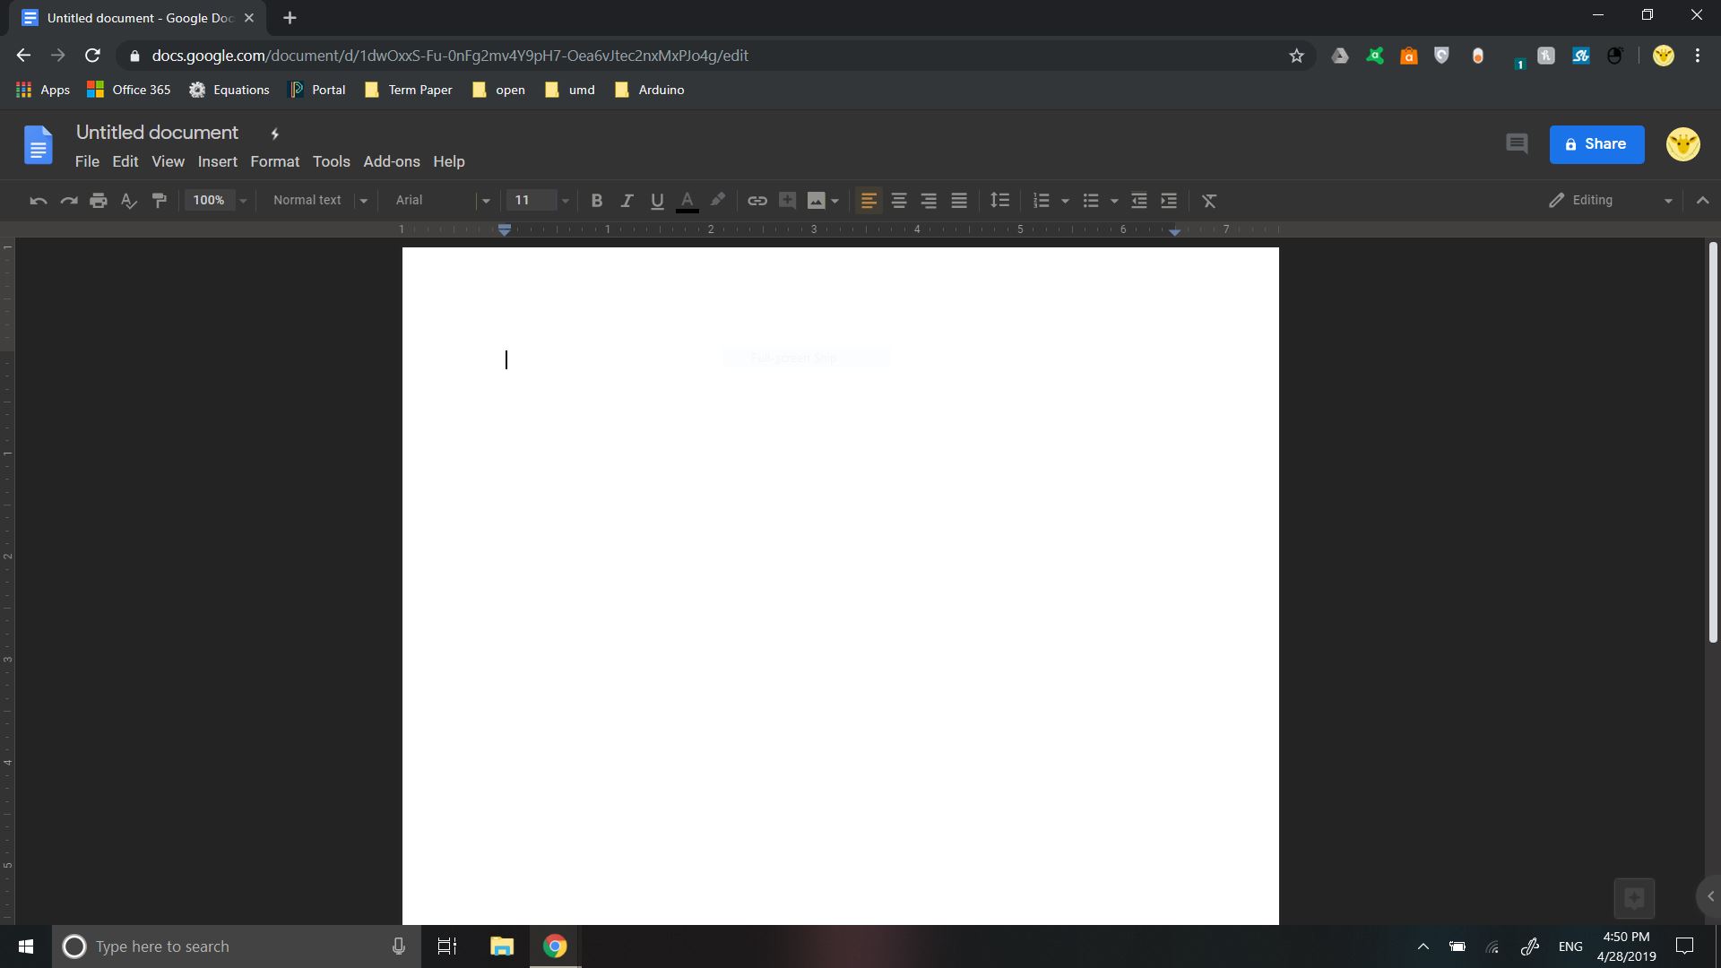Click the Undo icon
This screenshot has width=1721, height=968.
pyautogui.click(x=37, y=200)
